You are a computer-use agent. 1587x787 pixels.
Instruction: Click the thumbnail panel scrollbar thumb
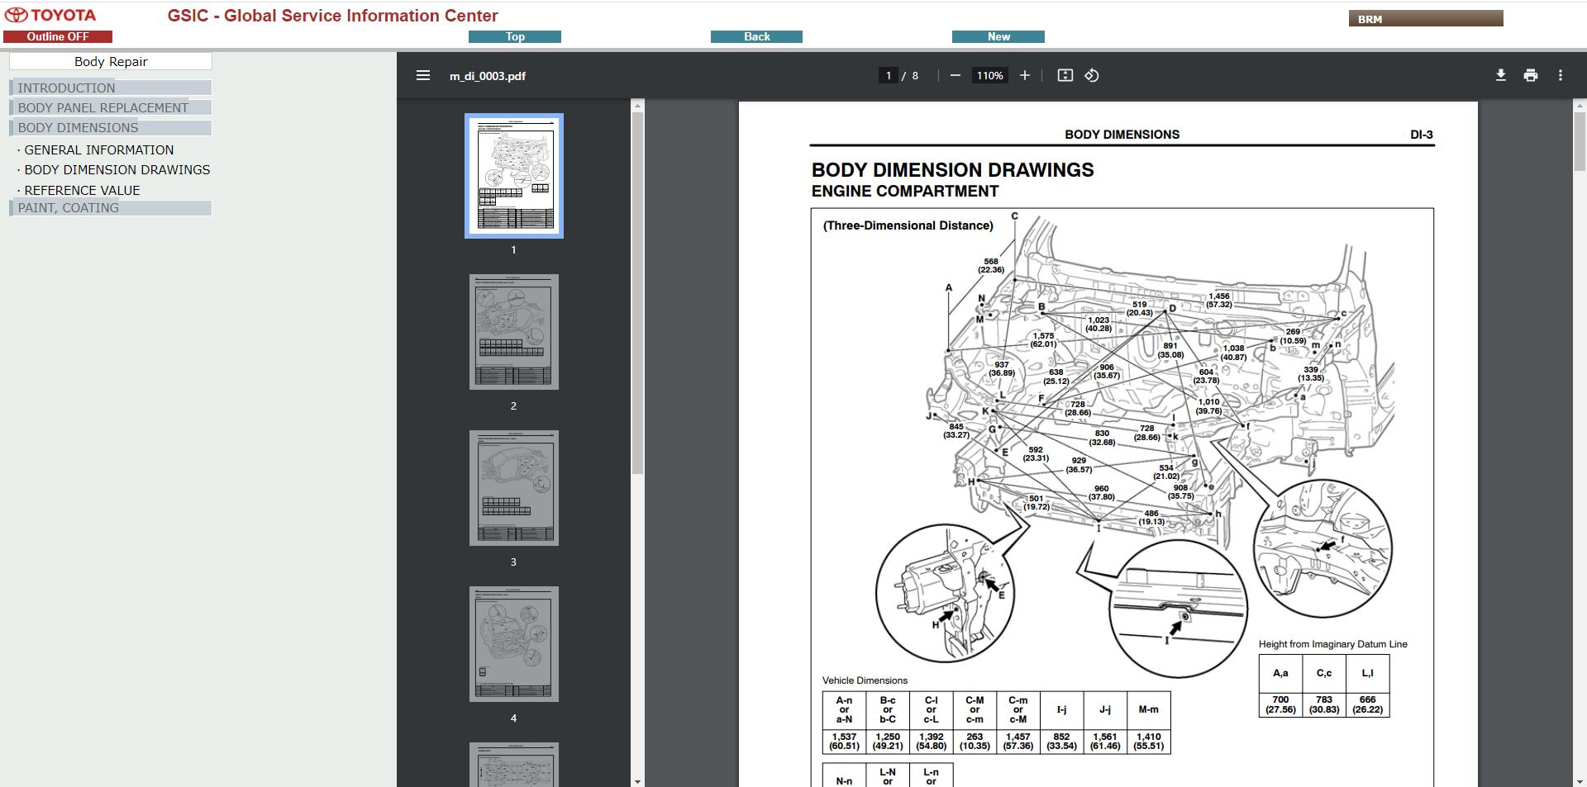(x=637, y=293)
